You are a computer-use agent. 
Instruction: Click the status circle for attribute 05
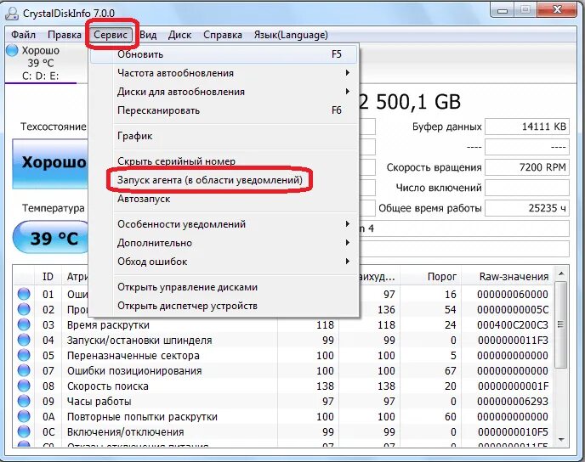[24, 355]
